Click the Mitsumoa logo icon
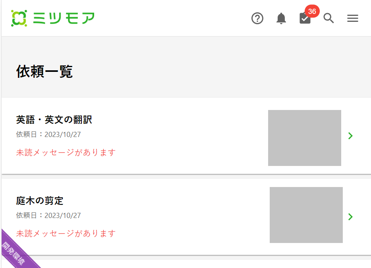Screen dimensions: 371x268 pyautogui.click(x=19, y=18)
